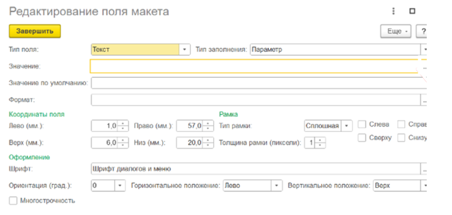Viewport: 452px width, 215px height.
Task: Enable the Снизу border checkbox
Action: (401, 138)
